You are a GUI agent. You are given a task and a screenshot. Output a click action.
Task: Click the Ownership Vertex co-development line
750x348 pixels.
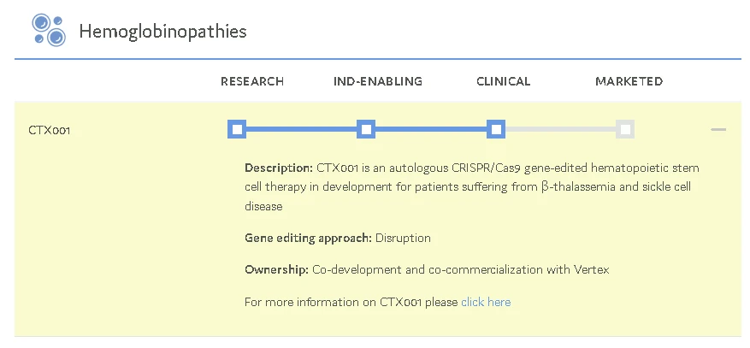tap(427, 269)
